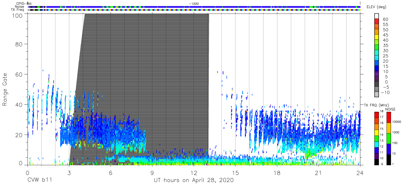Click x-axis tick label '3'

[x=69, y=173]
